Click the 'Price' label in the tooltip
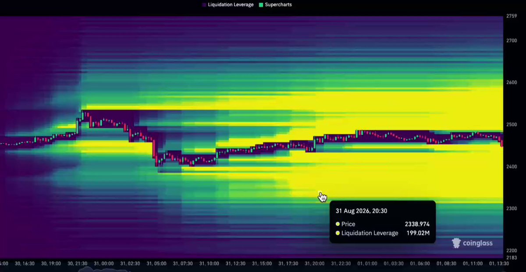The height and width of the screenshot is (272, 526). (x=348, y=224)
